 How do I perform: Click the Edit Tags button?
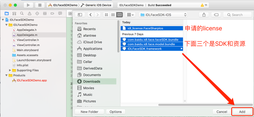(216, 15)
